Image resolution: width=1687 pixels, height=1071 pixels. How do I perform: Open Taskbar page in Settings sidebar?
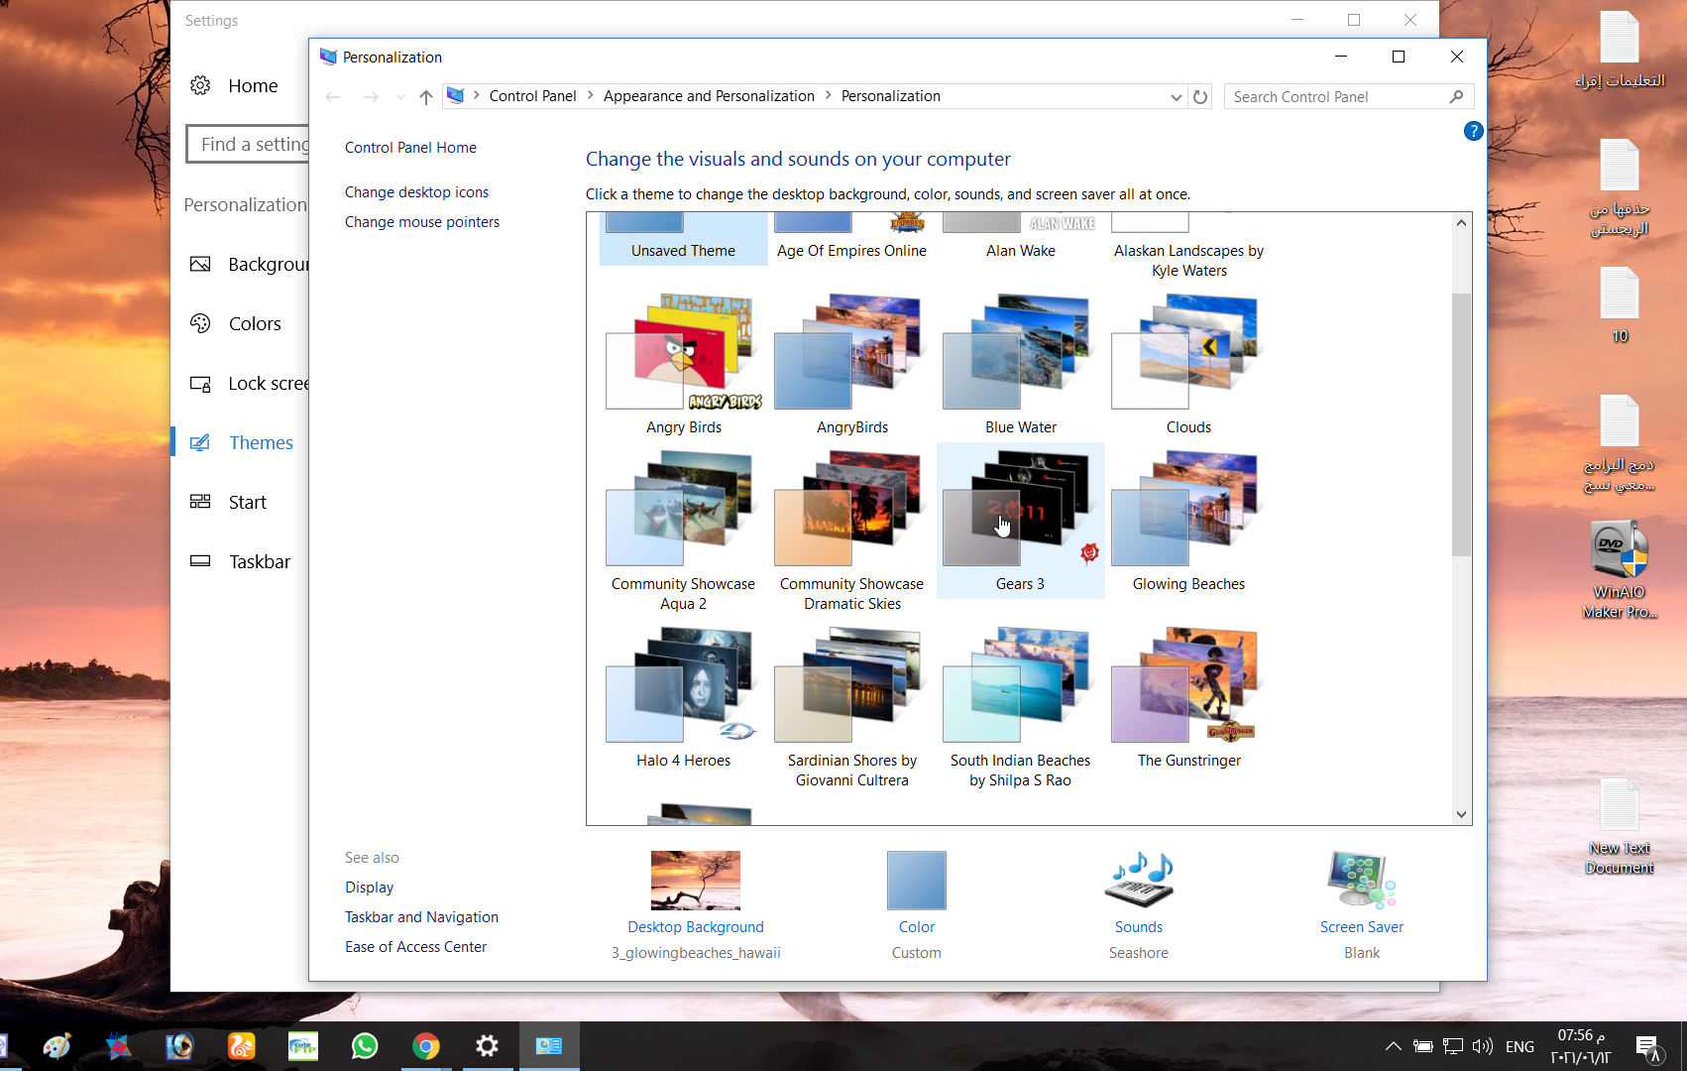pyautogui.click(x=240, y=562)
